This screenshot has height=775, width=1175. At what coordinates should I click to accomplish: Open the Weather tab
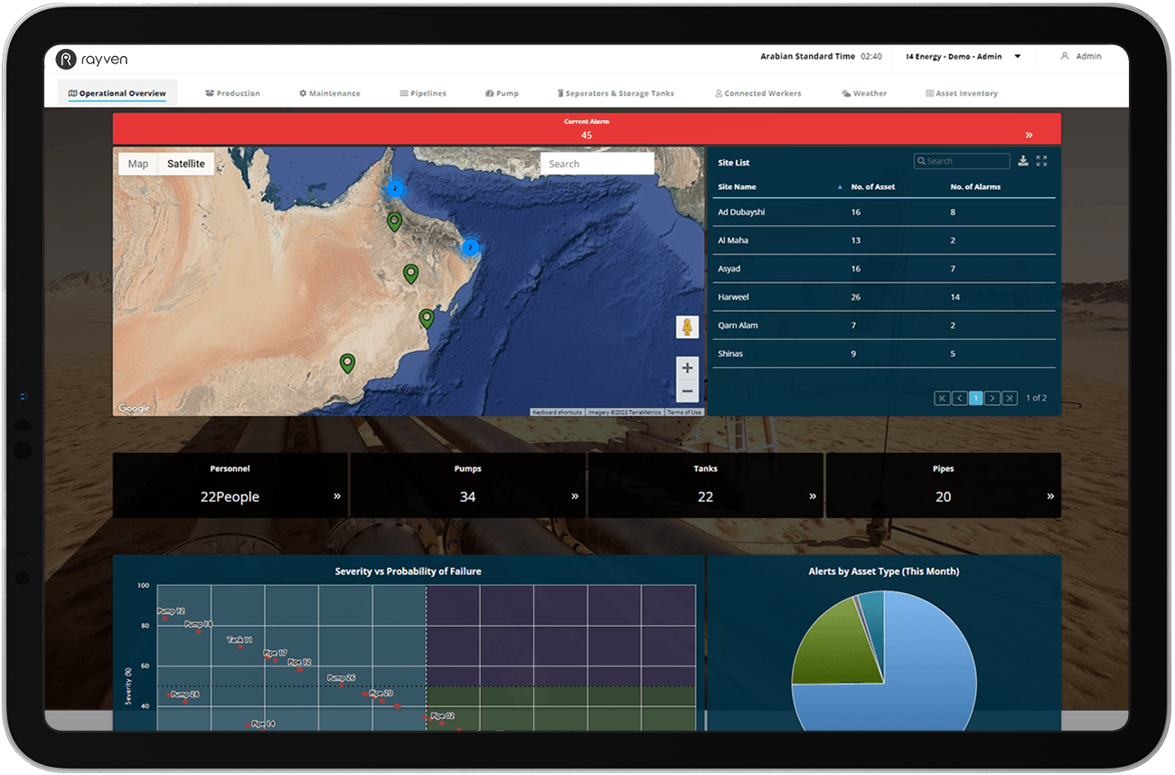864,93
